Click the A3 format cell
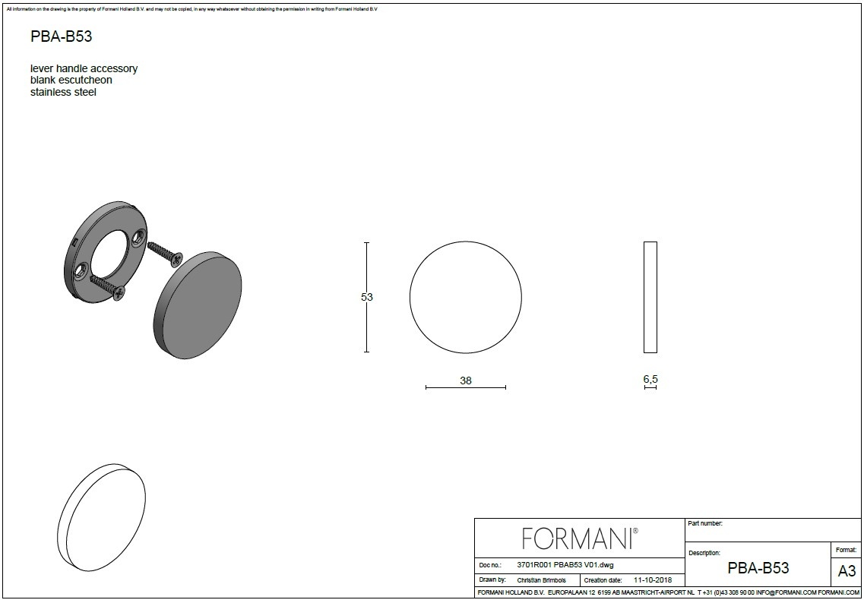The width and height of the screenshot is (864, 600). point(846,571)
